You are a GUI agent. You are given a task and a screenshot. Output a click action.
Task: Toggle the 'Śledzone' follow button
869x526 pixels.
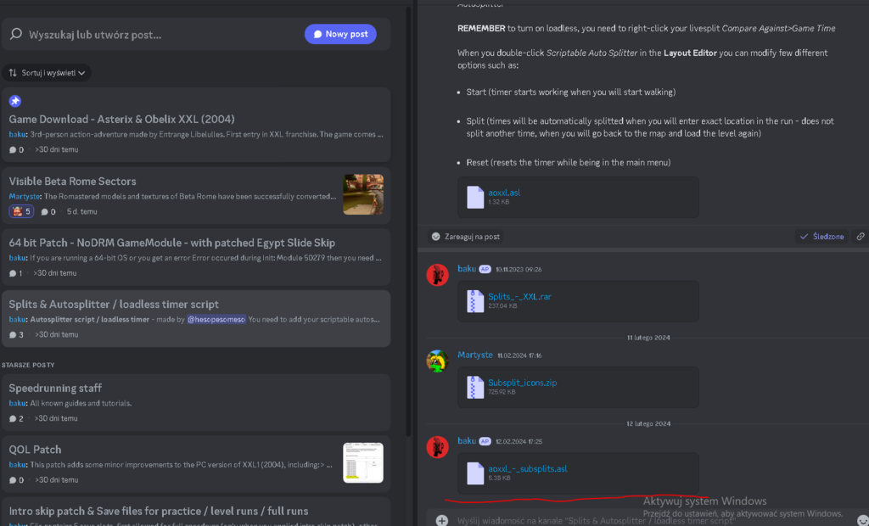(x=821, y=237)
